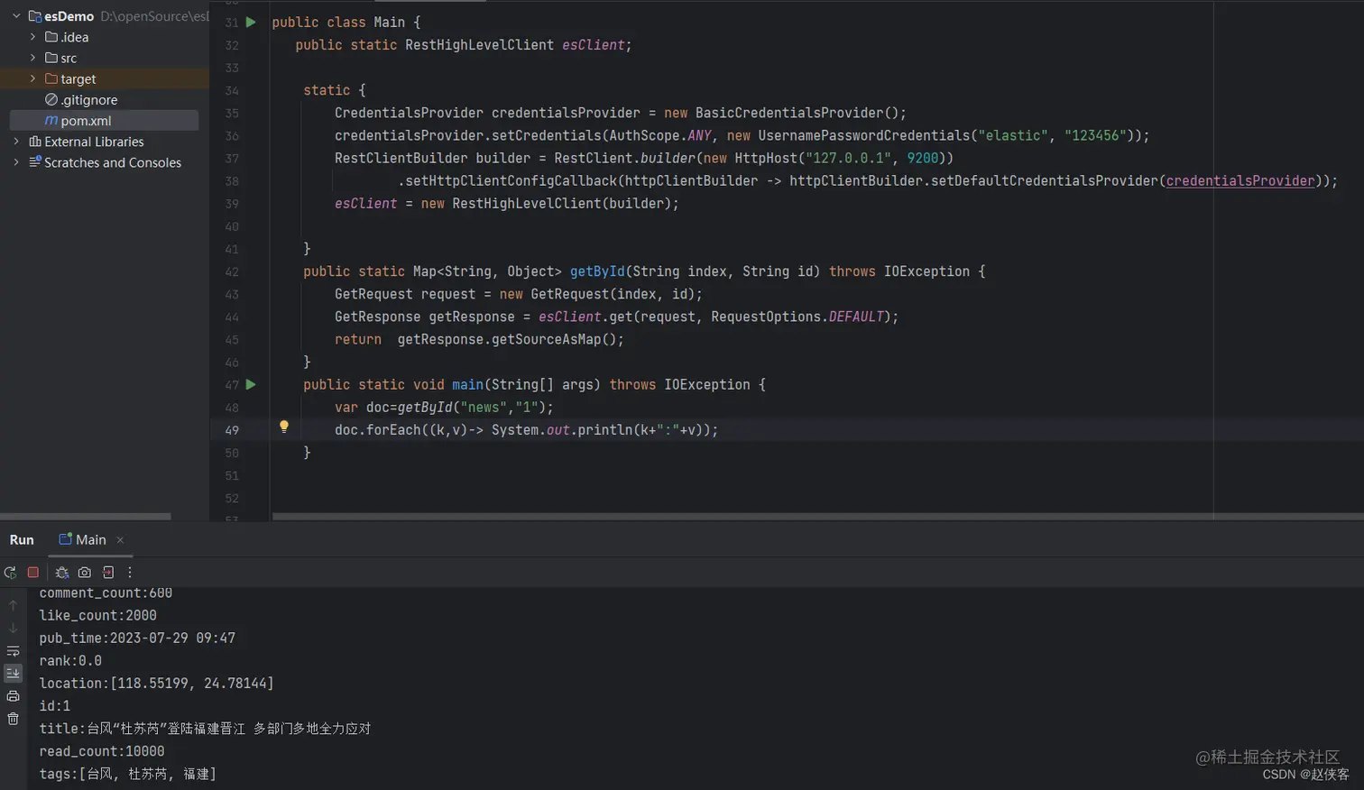
Task: Click the yellow intention lightbulb on line 49
Action: [x=283, y=427]
